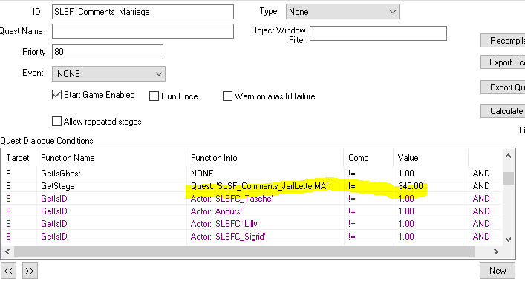Enable Warn on alias fill failure
525x284 pixels.
(x=227, y=96)
